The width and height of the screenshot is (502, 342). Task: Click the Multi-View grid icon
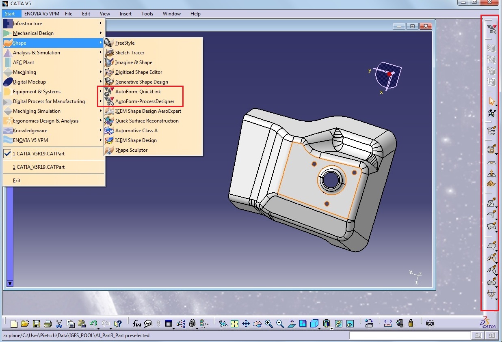click(x=303, y=324)
